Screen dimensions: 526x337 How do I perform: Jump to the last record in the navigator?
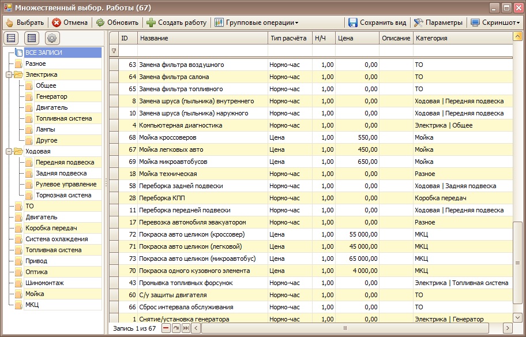tap(186, 328)
